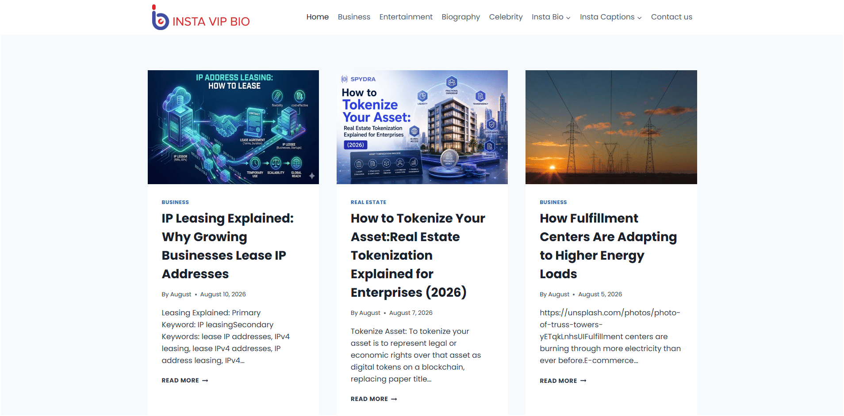The image size is (844, 416).
Task: Open the IP Address Leasing article thumbnail
Action: coord(233,127)
